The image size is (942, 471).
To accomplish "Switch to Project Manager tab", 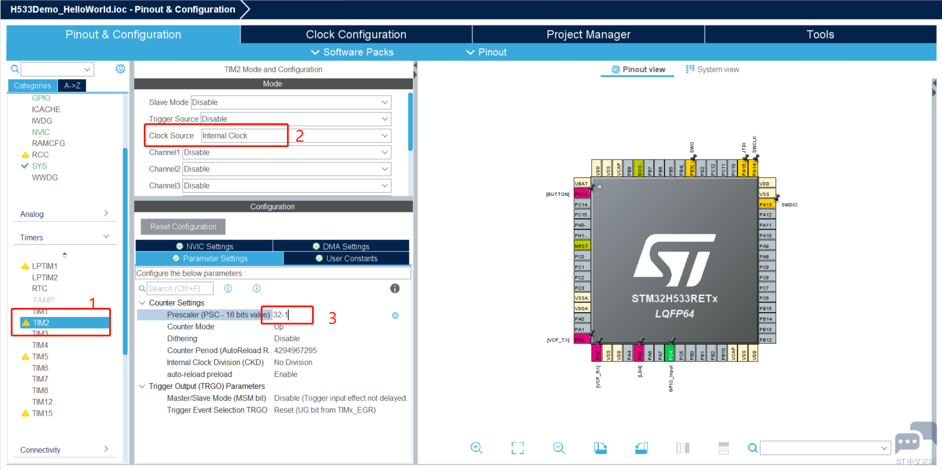I will [588, 35].
